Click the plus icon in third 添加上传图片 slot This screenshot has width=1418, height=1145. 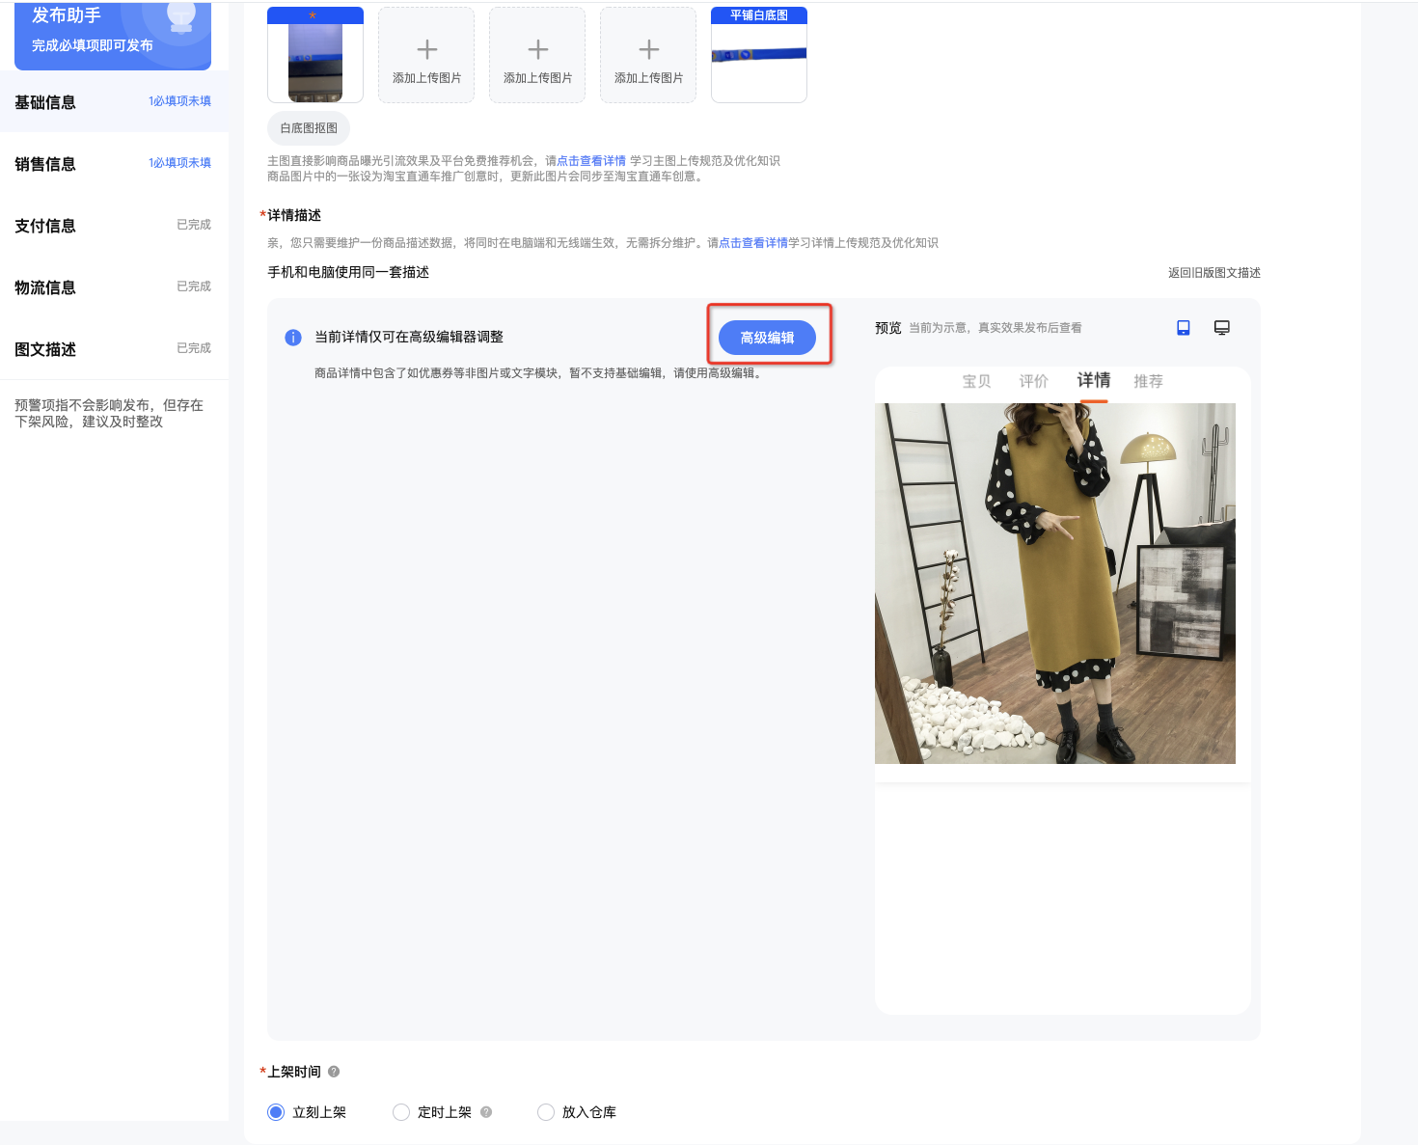(648, 49)
